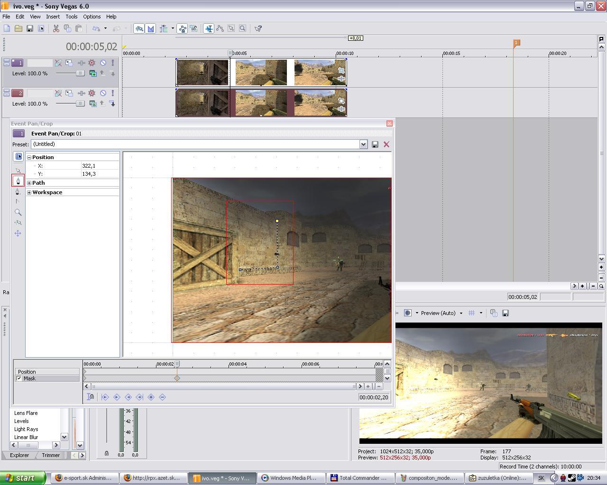Click Show Properties icon in Pan/Crop
Screen dimensions: 607x485
(x=18, y=156)
